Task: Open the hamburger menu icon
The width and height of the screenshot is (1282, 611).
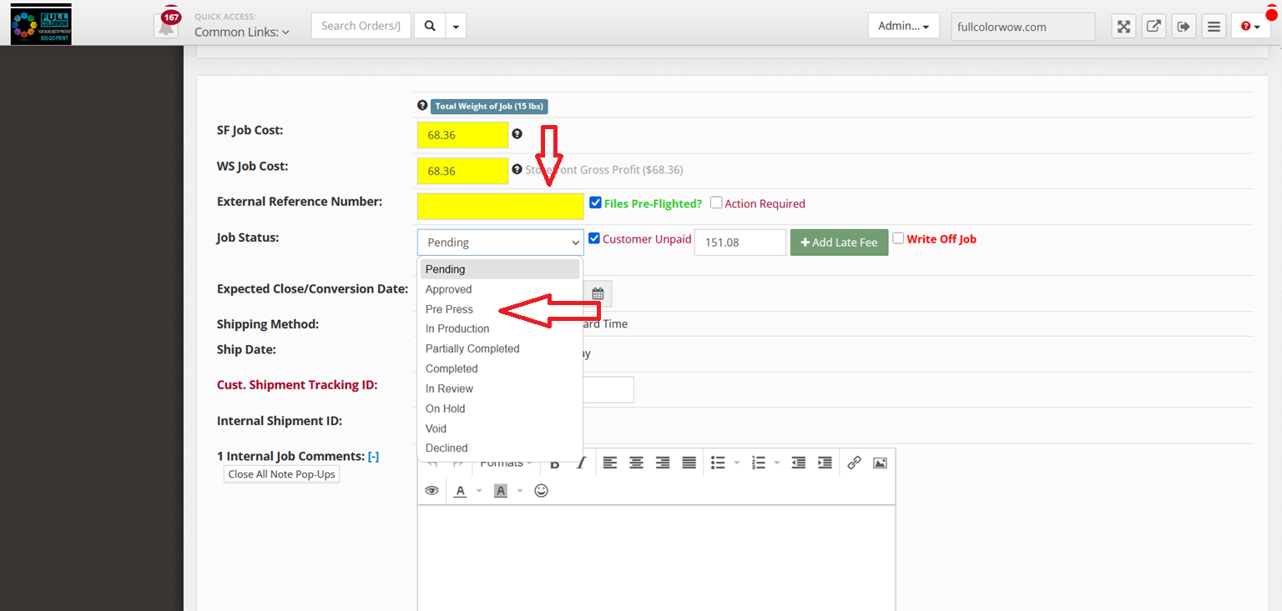Action: tap(1214, 27)
